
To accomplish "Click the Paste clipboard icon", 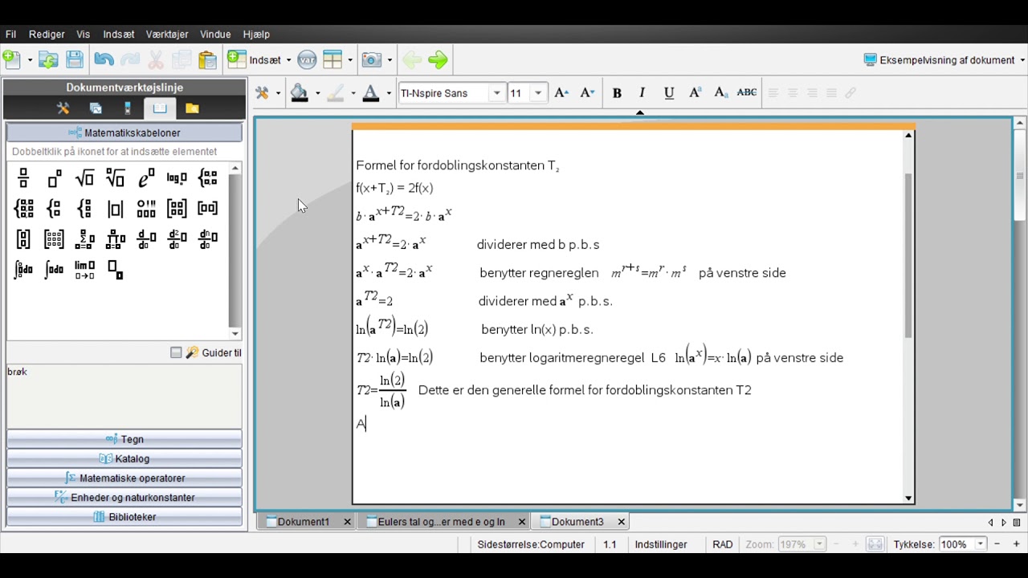I will tap(208, 59).
